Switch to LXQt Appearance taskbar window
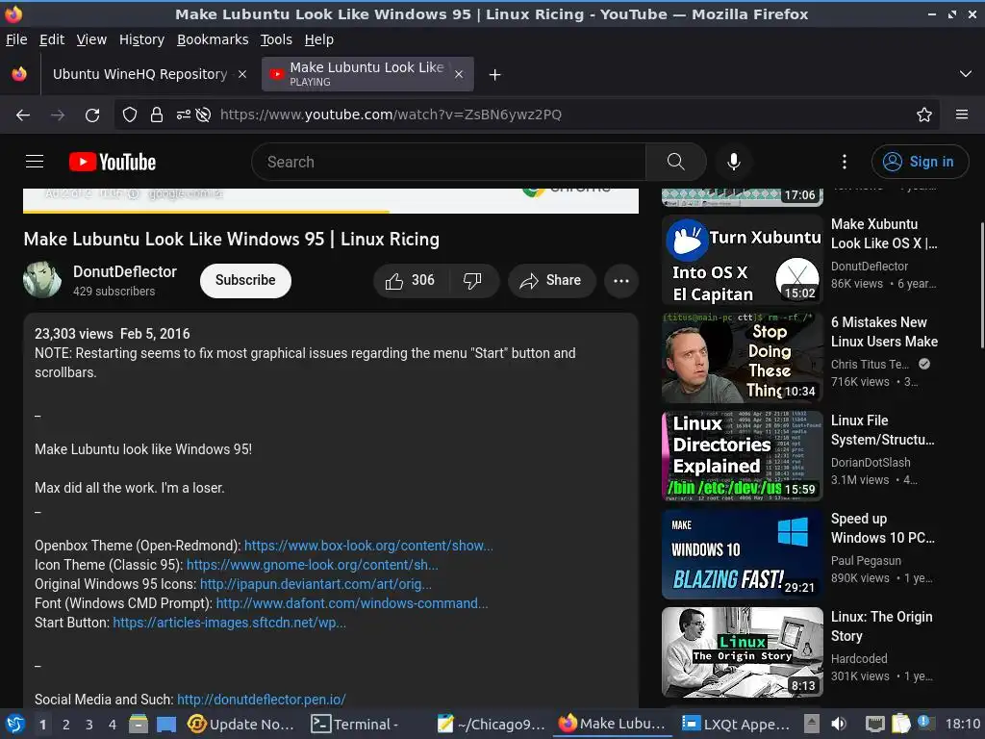This screenshot has width=985, height=739. (736, 724)
